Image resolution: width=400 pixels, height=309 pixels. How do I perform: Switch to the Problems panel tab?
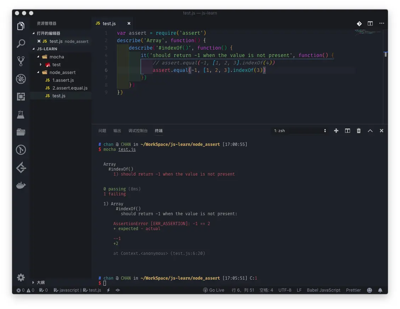pyautogui.click(x=102, y=131)
